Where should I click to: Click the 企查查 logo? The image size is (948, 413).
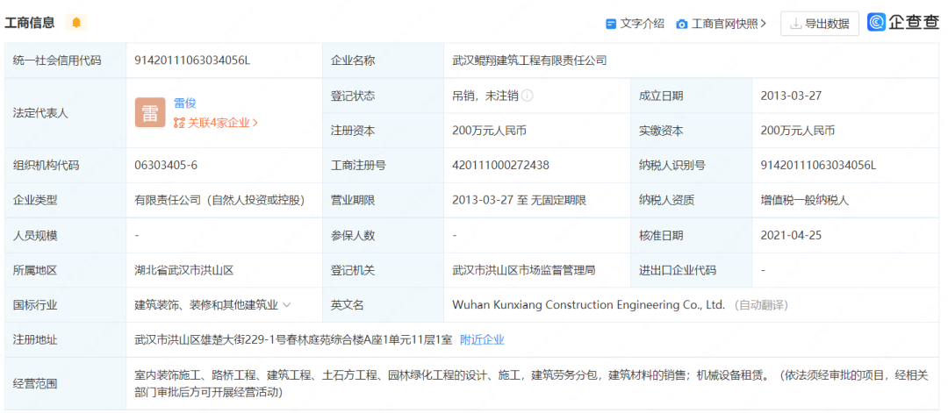pyautogui.click(x=902, y=22)
